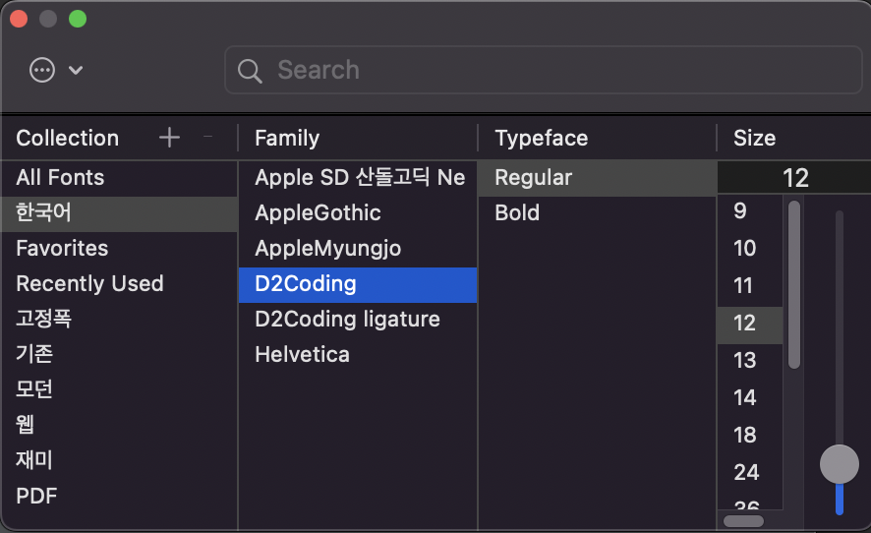Select the All Fonts collection
This screenshot has height=533, width=871.
tap(119, 178)
